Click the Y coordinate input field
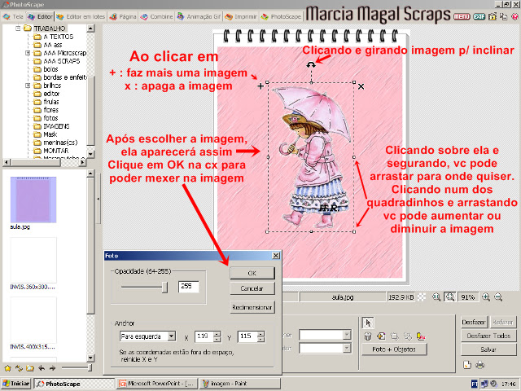Screen dimensions: 521x391 [x=247, y=336]
